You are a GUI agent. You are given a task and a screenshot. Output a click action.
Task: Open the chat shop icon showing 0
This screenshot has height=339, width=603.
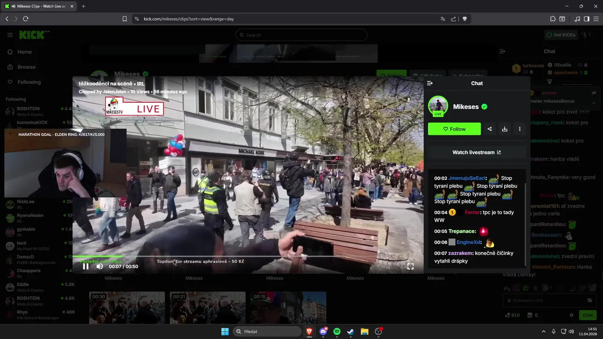click(x=532, y=315)
